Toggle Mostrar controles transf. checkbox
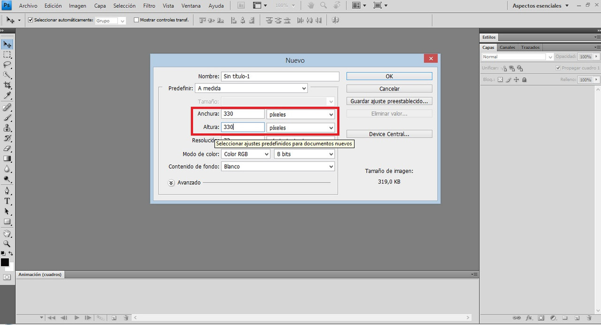This screenshot has height=325, width=601. pyautogui.click(x=137, y=20)
